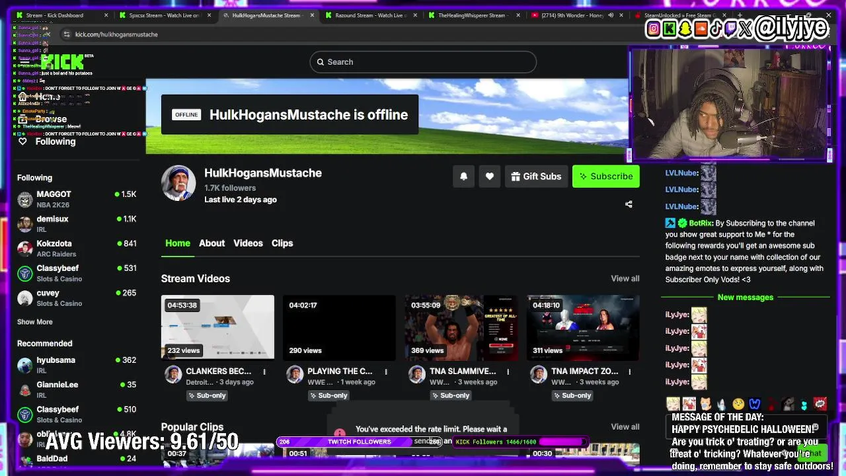
Task: Click View all for Popular Clips
Action: [625, 427]
